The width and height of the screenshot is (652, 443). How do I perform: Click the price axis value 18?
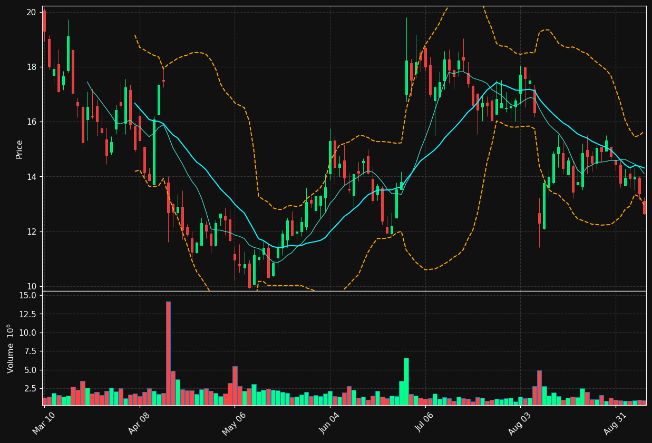pyautogui.click(x=32, y=67)
